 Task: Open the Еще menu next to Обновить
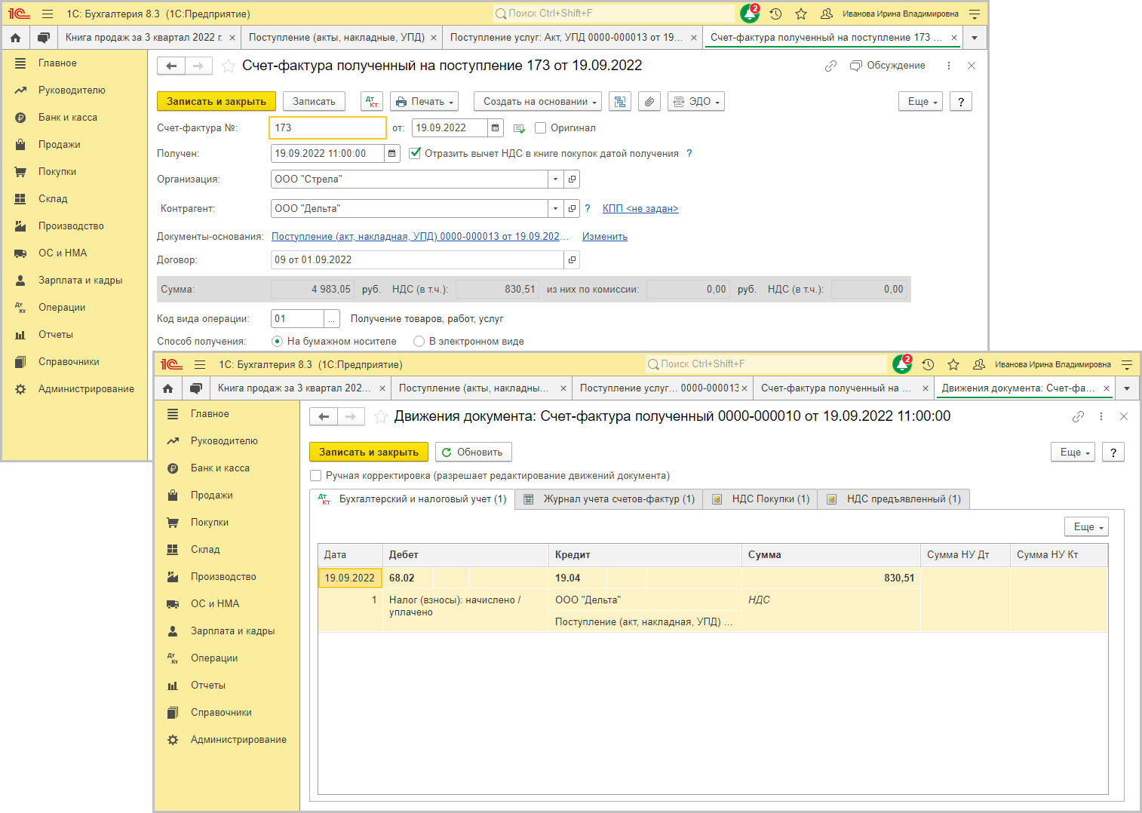tap(1073, 453)
